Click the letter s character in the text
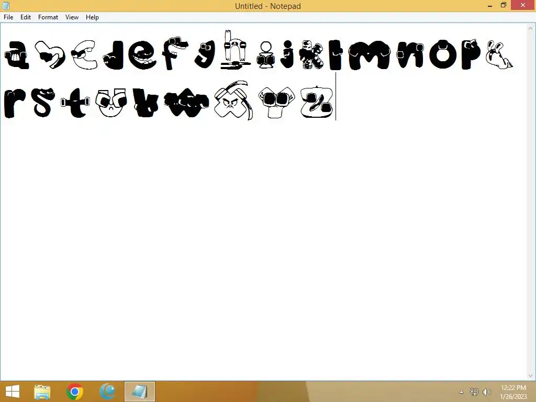Screen dimensions: 536x402 43,103
